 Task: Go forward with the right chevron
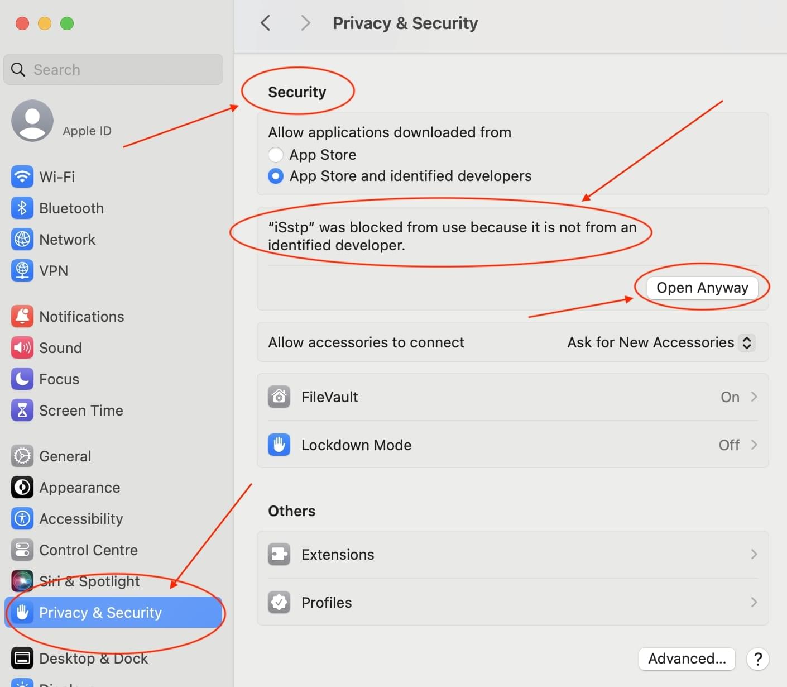pos(305,23)
